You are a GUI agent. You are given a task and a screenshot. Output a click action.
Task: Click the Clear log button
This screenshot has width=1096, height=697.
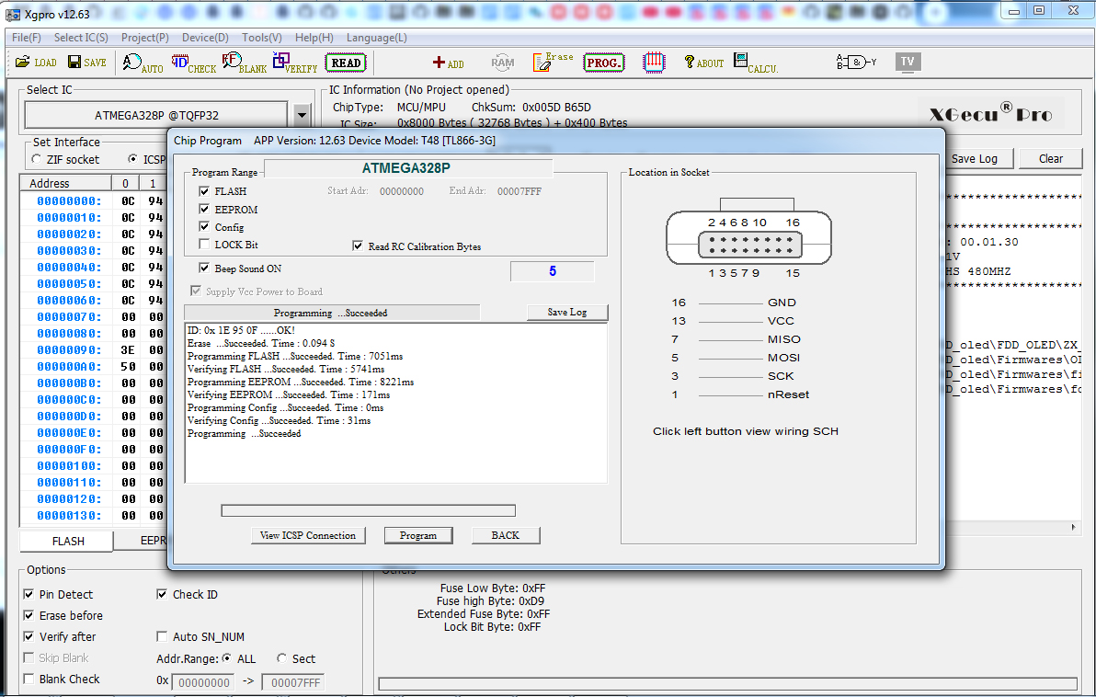pos(1050,159)
